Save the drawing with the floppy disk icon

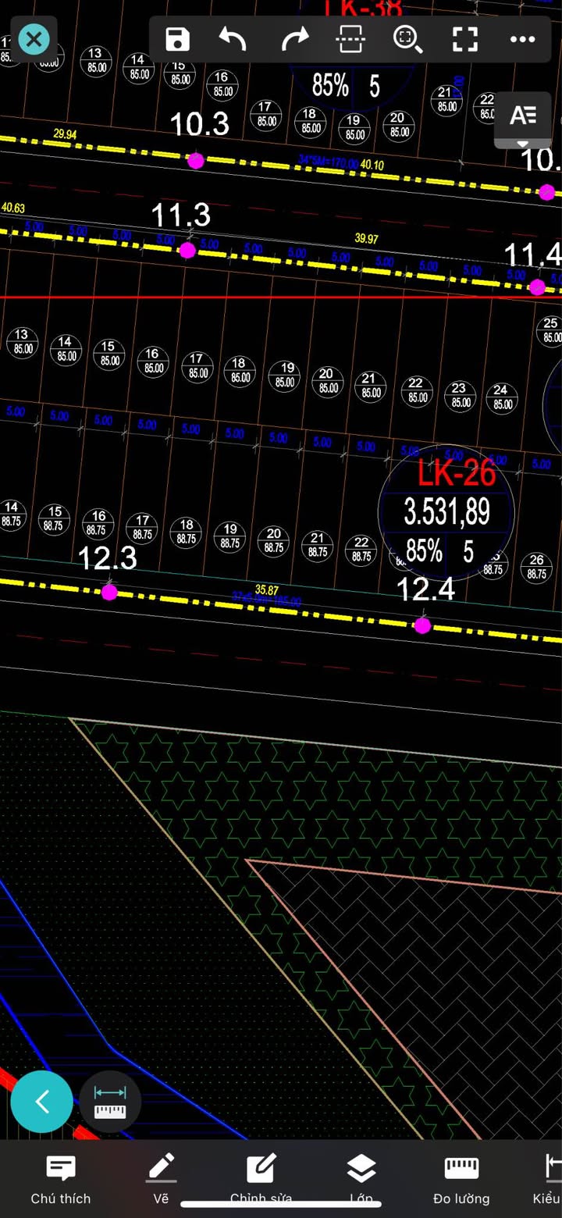point(178,39)
